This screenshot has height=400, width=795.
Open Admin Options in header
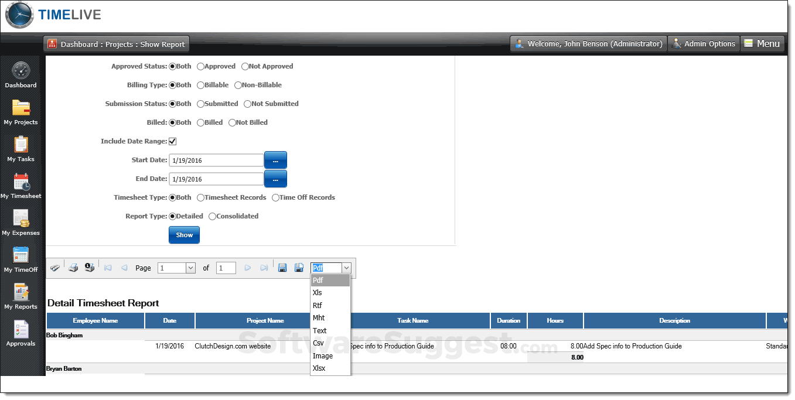pyautogui.click(x=703, y=44)
